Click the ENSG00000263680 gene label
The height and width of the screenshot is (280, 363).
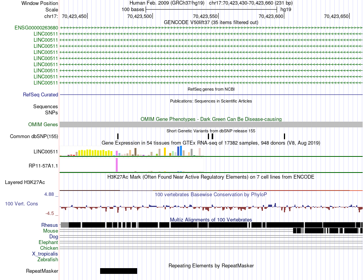(36, 28)
